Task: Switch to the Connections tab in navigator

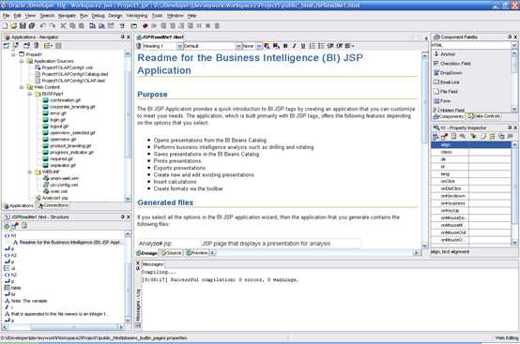Action: (x=53, y=205)
